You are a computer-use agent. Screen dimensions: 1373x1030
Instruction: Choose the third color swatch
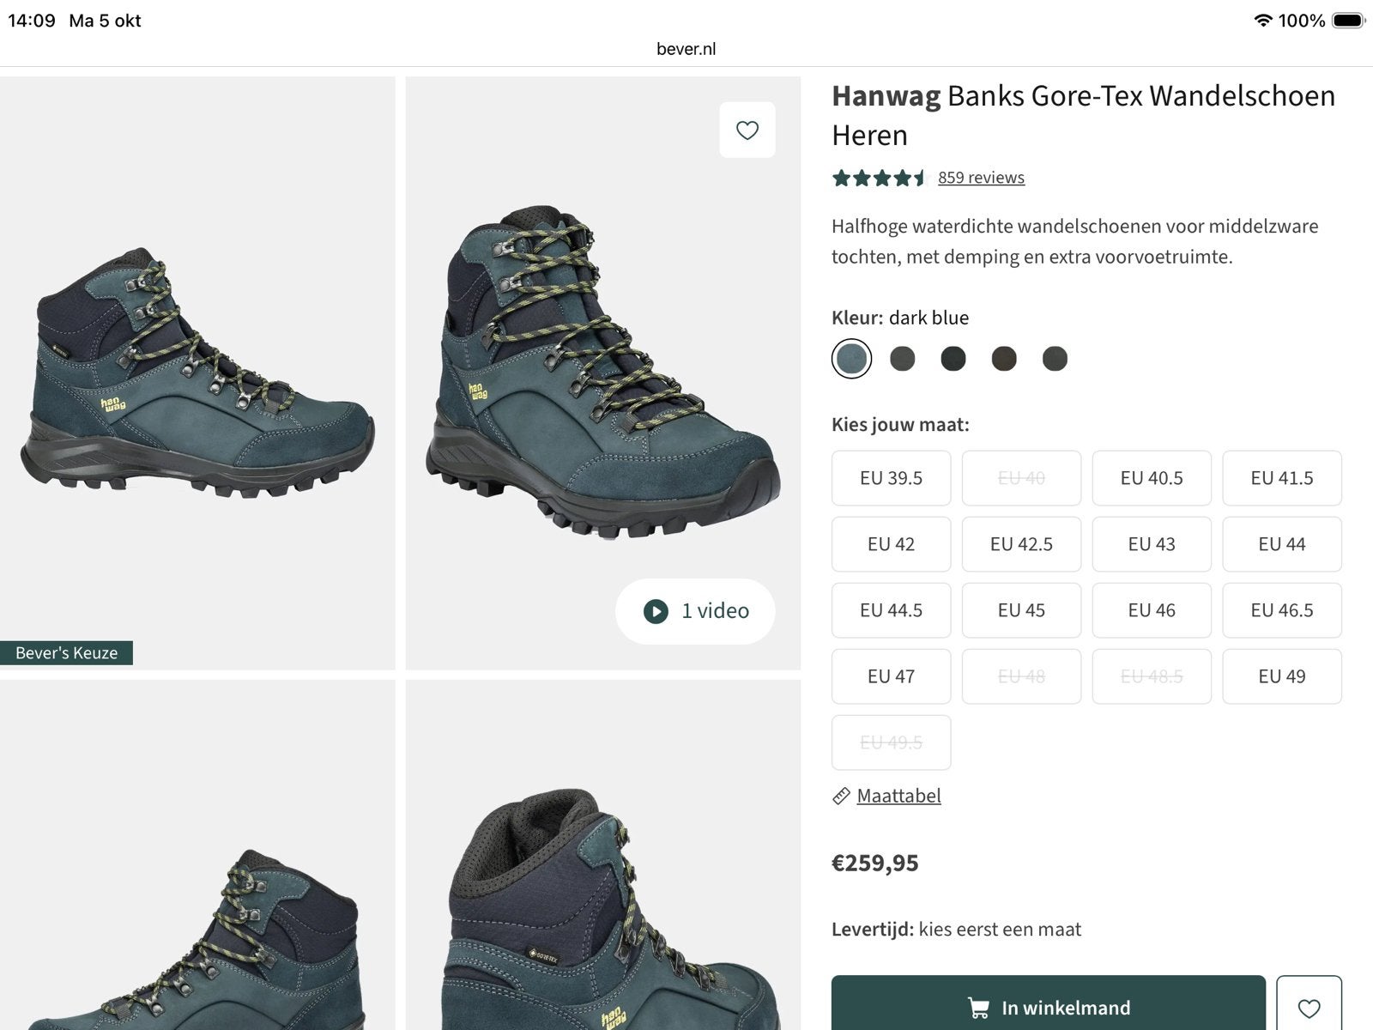coord(953,359)
